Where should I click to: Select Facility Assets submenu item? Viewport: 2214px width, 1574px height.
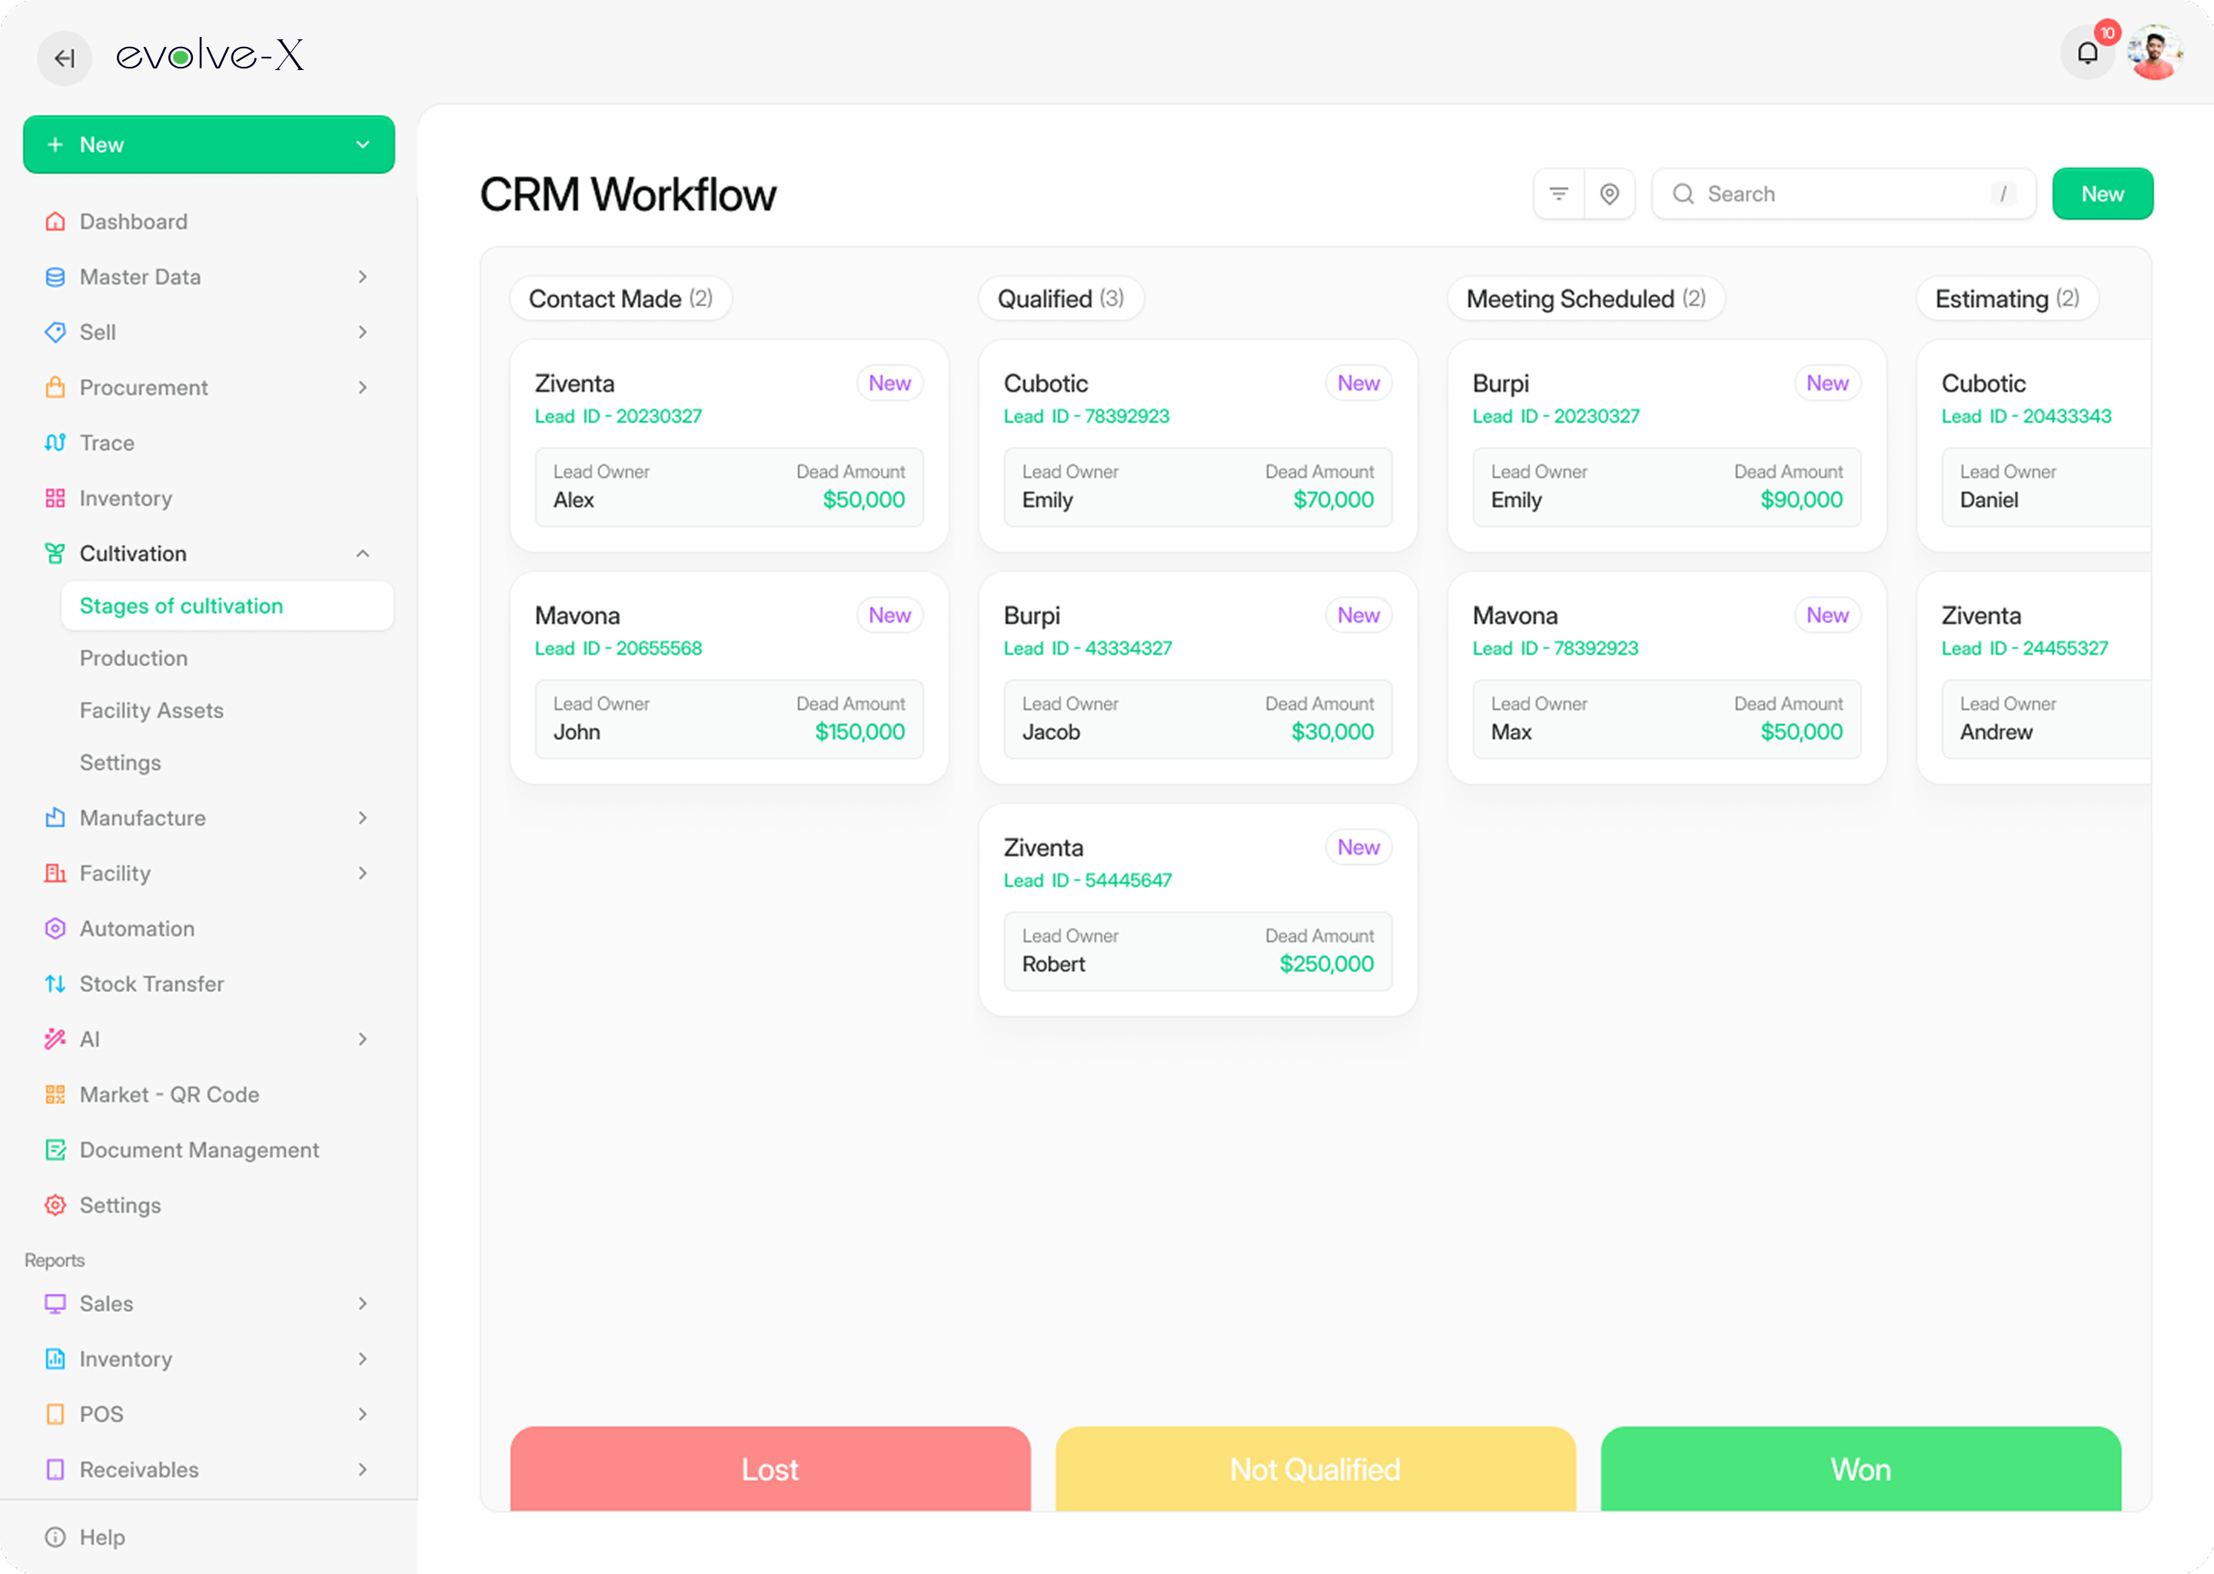pos(151,710)
